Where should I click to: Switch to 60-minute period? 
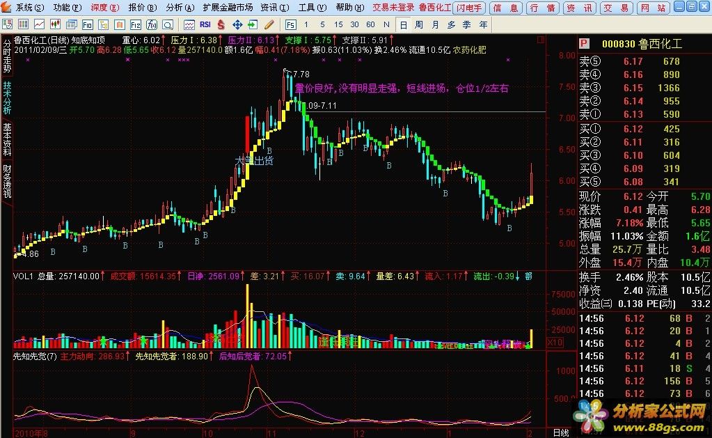(x=370, y=24)
